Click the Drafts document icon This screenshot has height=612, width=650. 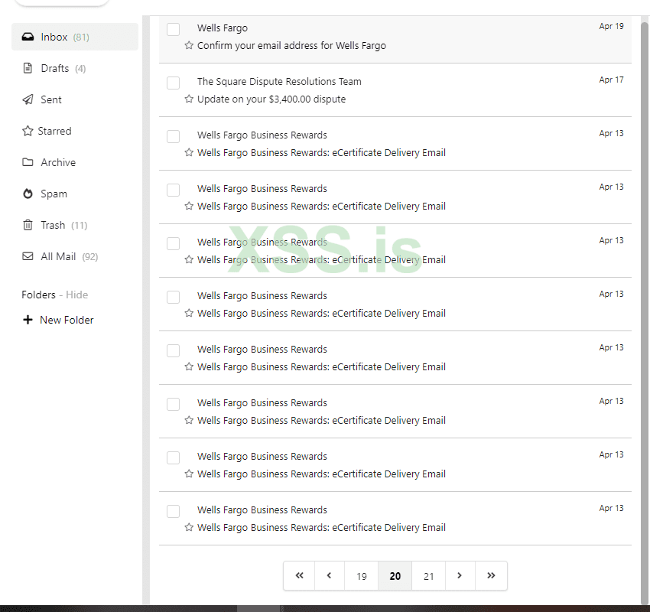pyautogui.click(x=28, y=68)
